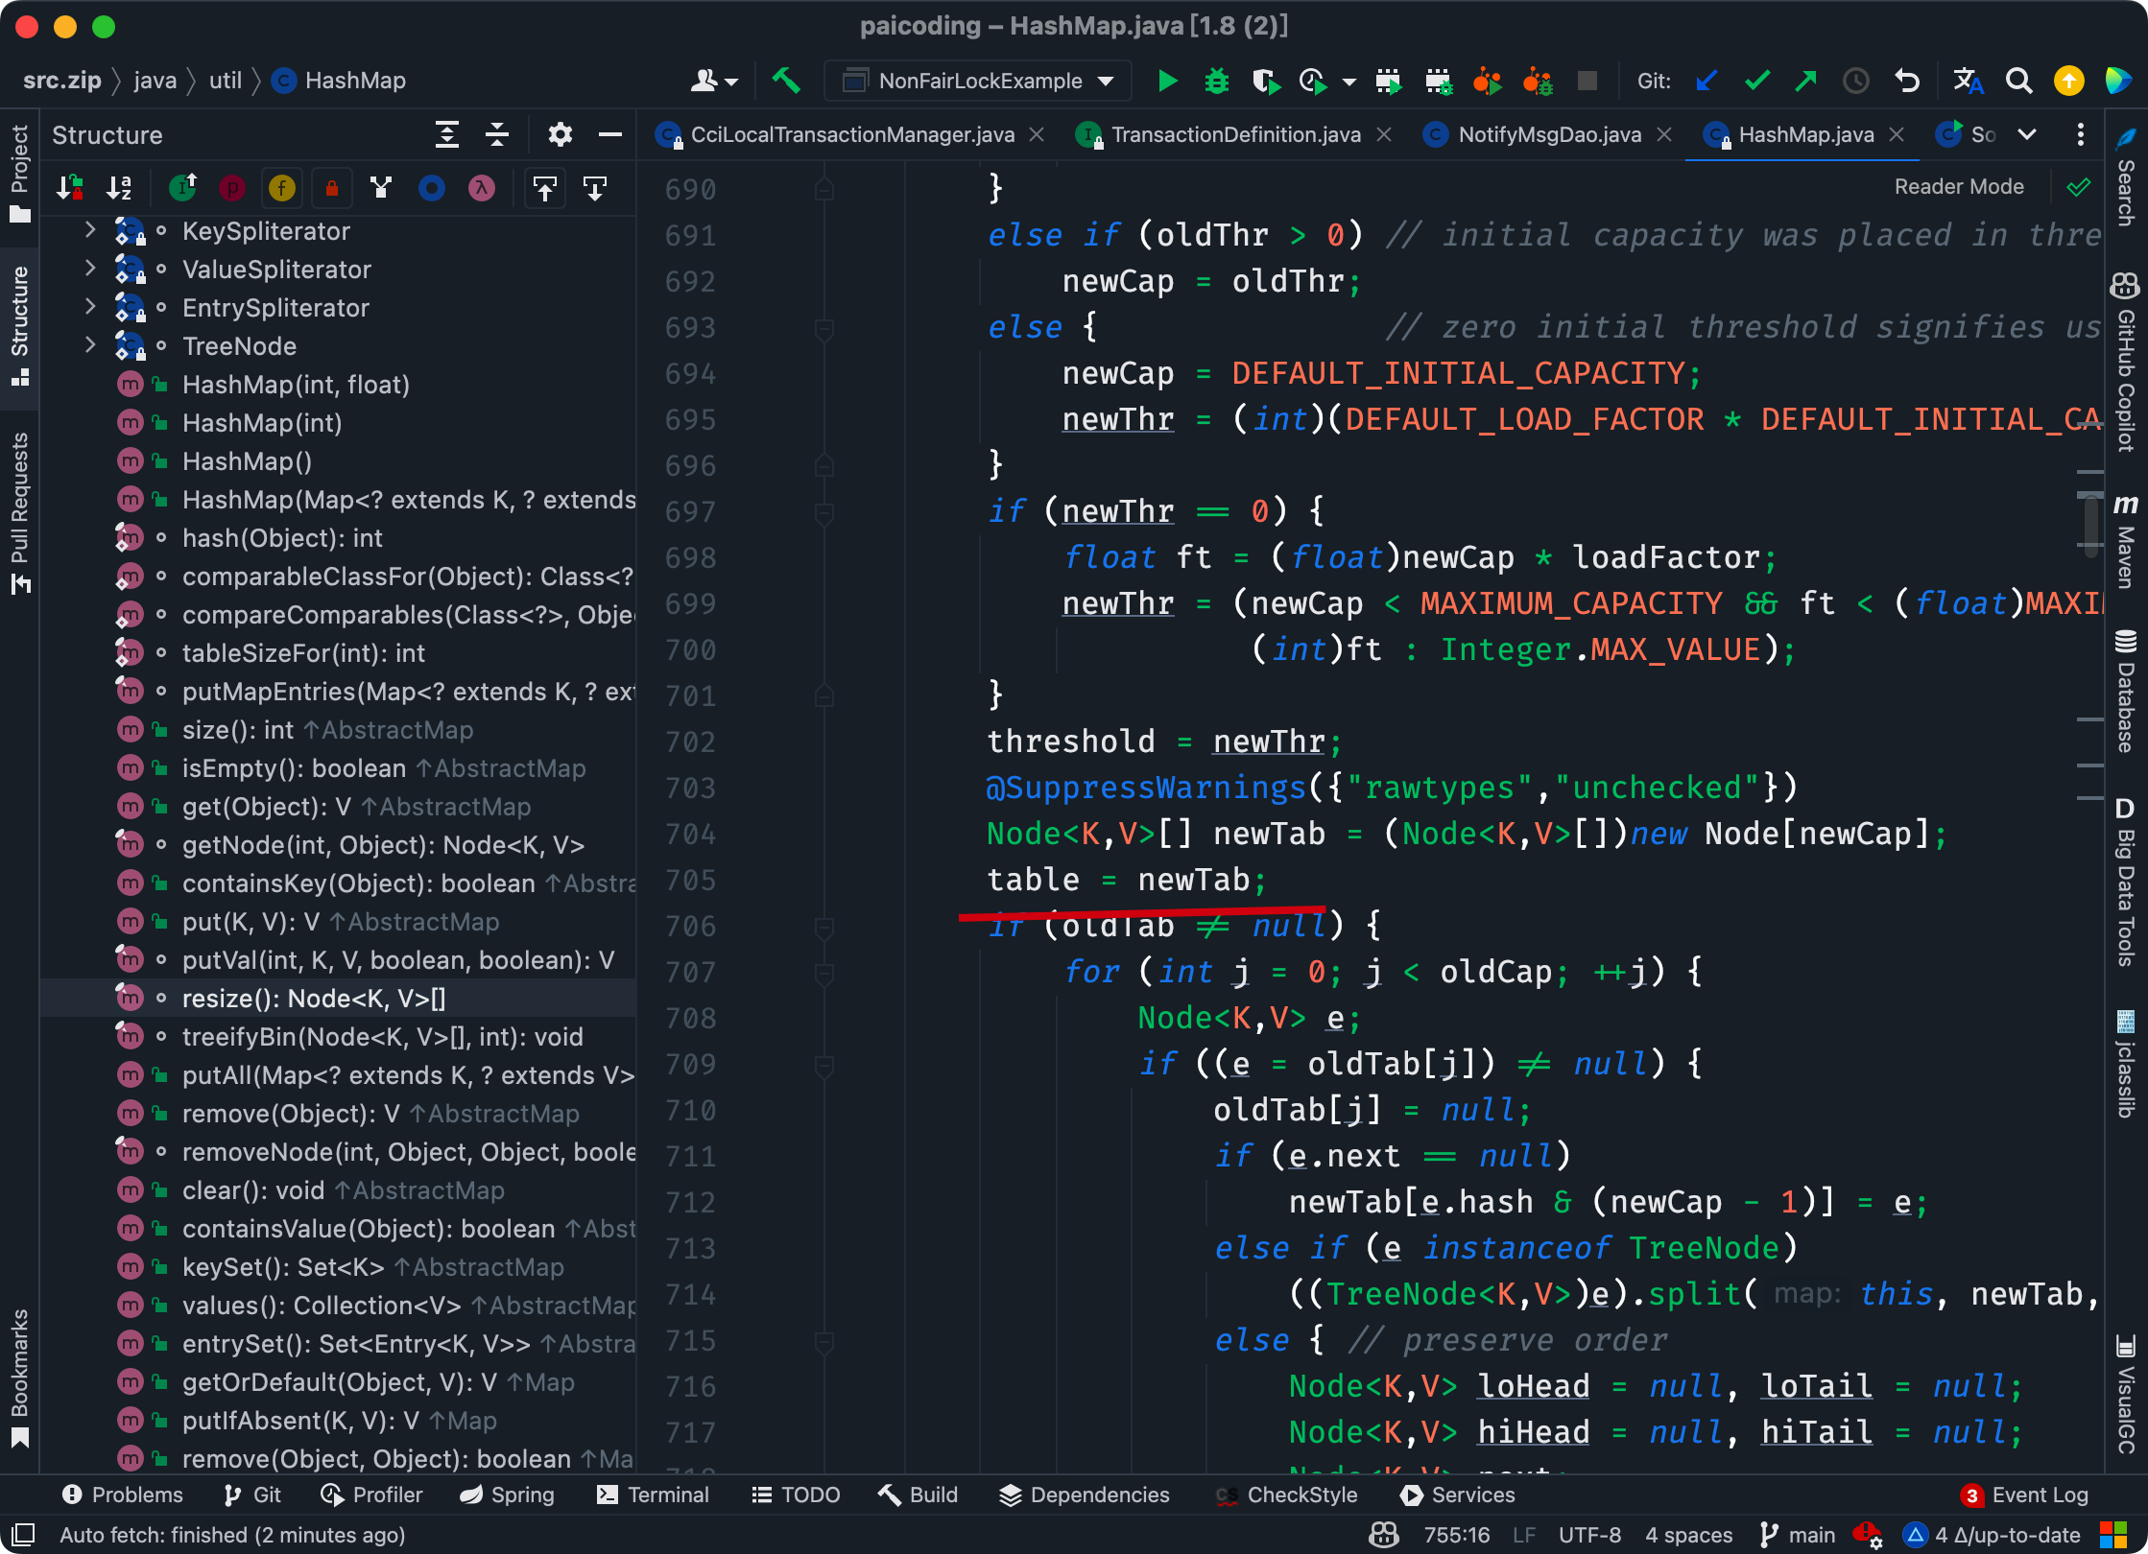
Task: Expand the TreeNode item in Structure tree
Action: (89, 345)
